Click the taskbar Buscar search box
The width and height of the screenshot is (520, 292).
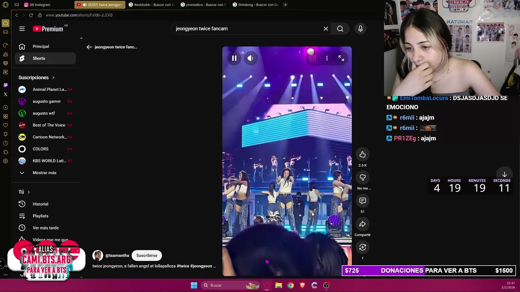(231, 286)
